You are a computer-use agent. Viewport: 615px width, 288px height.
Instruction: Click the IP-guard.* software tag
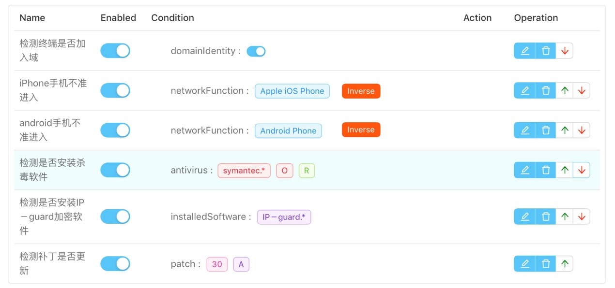[x=284, y=217]
